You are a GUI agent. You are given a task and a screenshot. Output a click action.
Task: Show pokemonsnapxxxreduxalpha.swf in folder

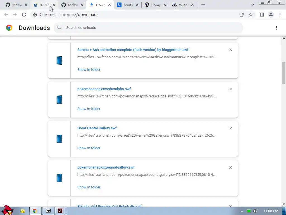coord(89,109)
